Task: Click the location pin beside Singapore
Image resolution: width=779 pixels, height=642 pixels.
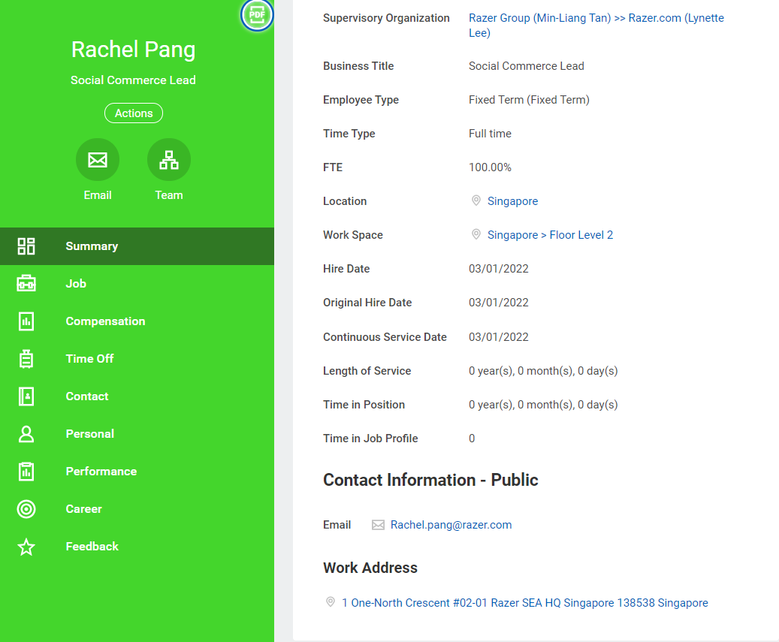Action: coord(476,200)
